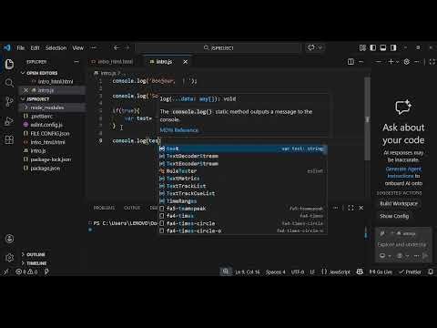Screen dimensions: 437x328
Task: Open .prettierrc file in explorer
Action: tap(42, 117)
